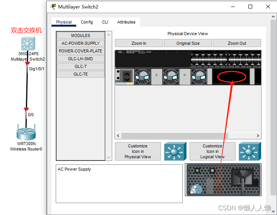277x215 pixels.
Task: Close the Multilayer Switch2 window
Action: 268,7
